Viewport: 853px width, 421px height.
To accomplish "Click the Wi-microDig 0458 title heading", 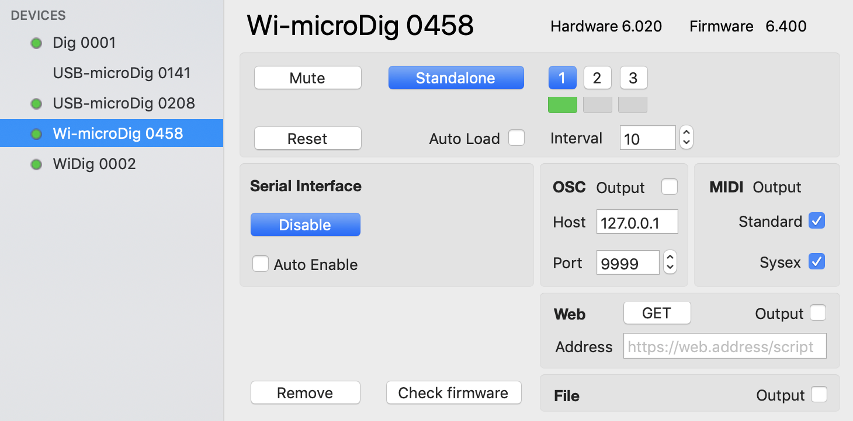I will pyautogui.click(x=360, y=26).
